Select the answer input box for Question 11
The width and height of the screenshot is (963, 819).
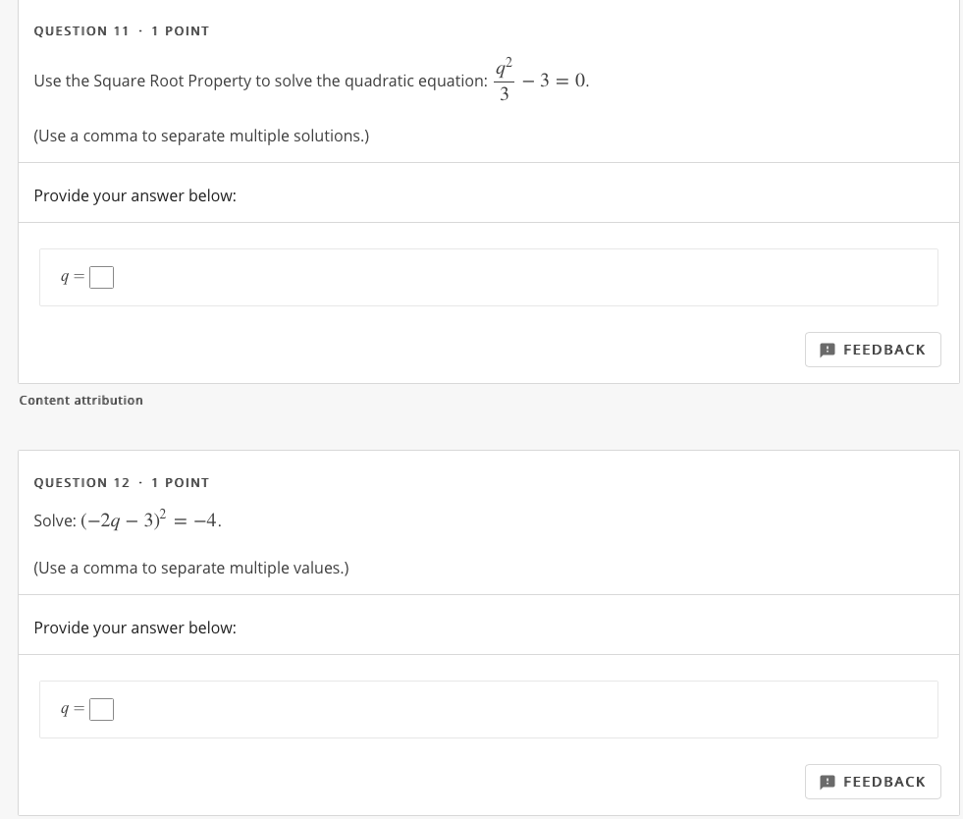click(x=101, y=277)
